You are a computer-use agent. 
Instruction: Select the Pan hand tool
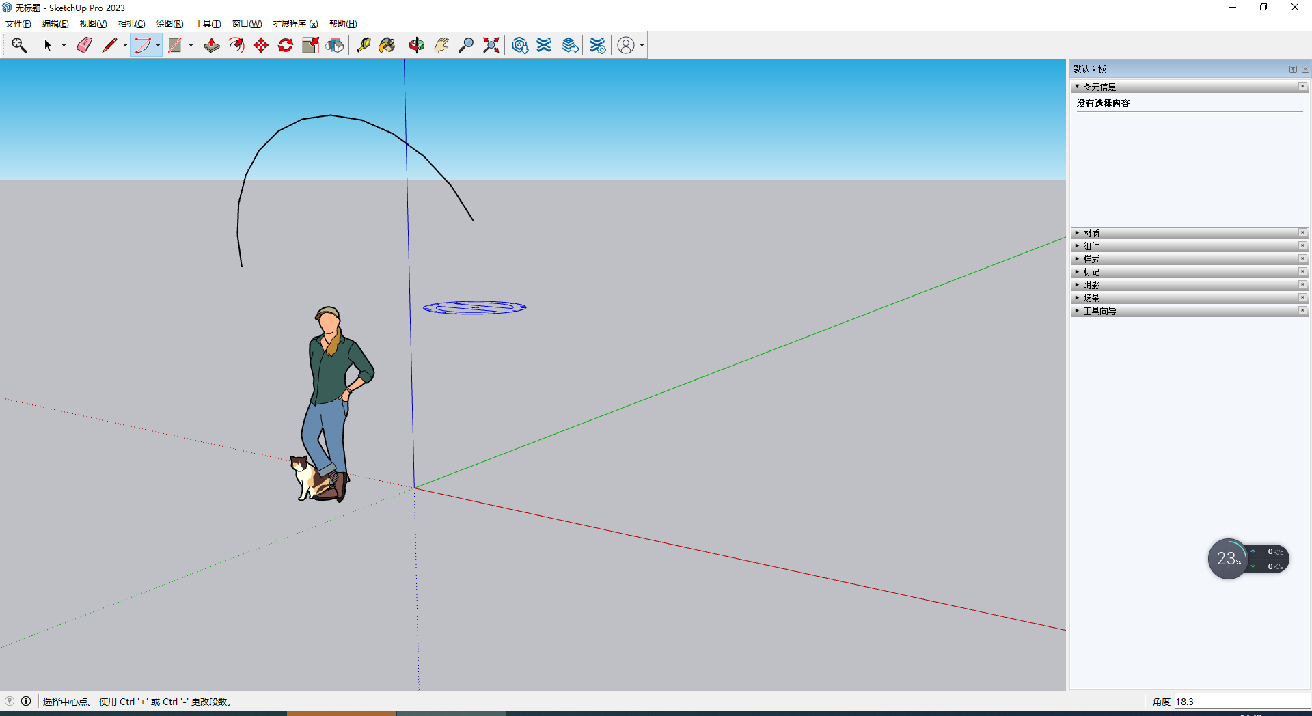coord(441,45)
